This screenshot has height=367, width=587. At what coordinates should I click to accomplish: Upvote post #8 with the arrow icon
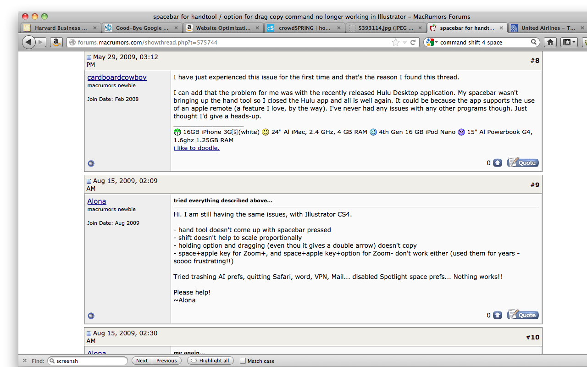(x=498, y=163)
